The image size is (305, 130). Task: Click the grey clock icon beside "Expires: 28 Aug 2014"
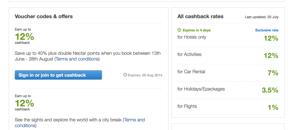(x=125, y=75)
